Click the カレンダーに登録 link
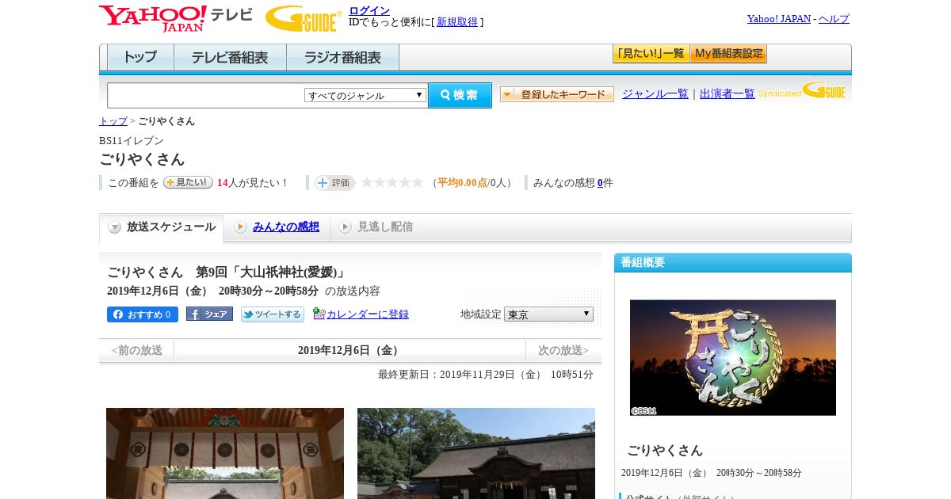Viewport: 951px width, 499px height. tap(368, 314)
